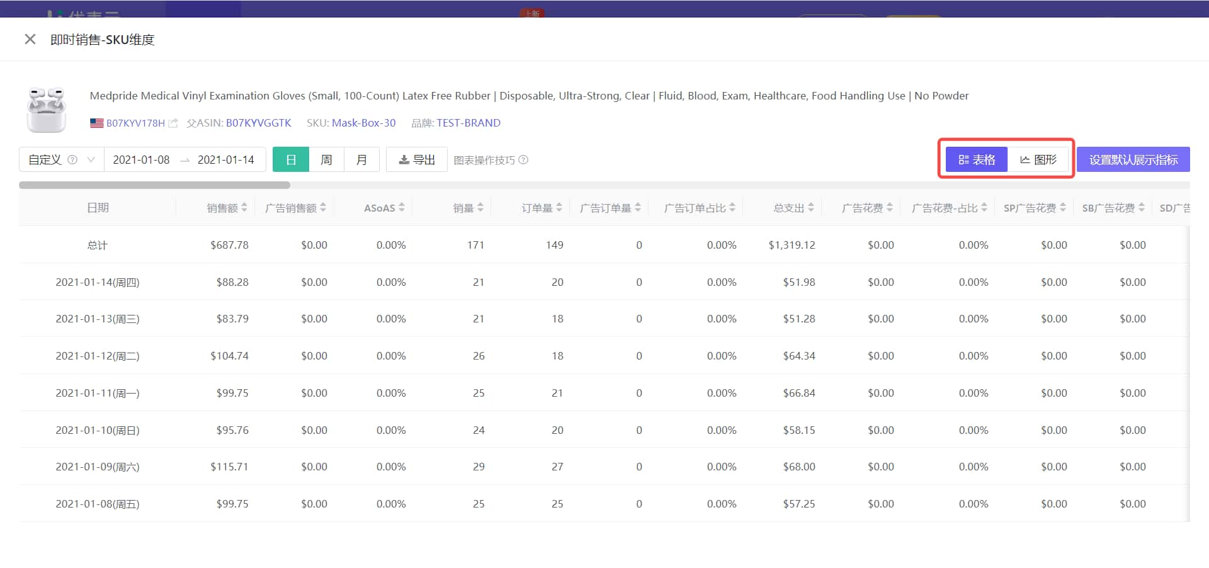Switch to 表格 table view

pyautogui.click(x=977, y=160)
